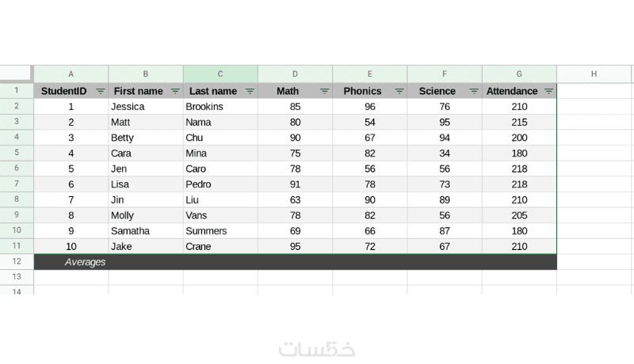Open the Science column filter icon

click(x=474, y=91)
